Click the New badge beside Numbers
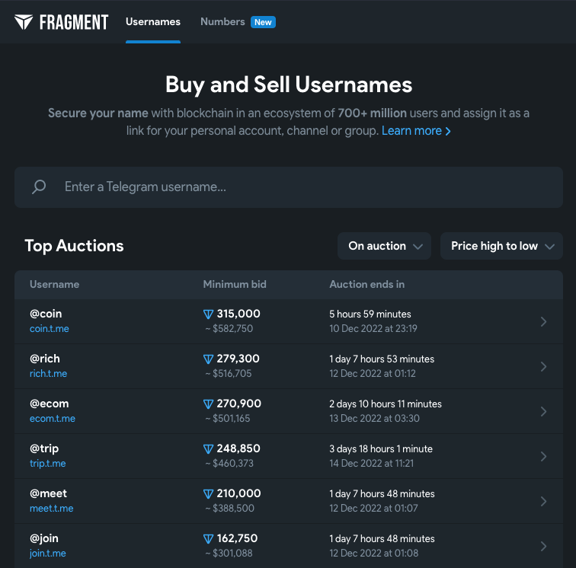The width and height of the screenshot is (576, 568). (x=263, y=22)
